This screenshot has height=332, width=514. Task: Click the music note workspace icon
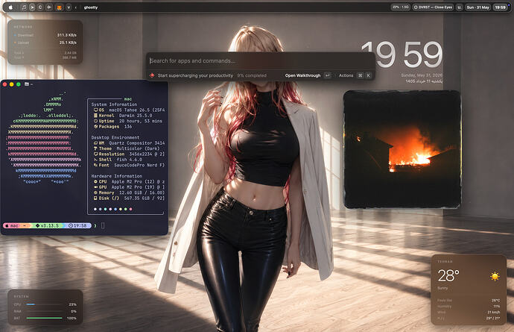(24, 7)
